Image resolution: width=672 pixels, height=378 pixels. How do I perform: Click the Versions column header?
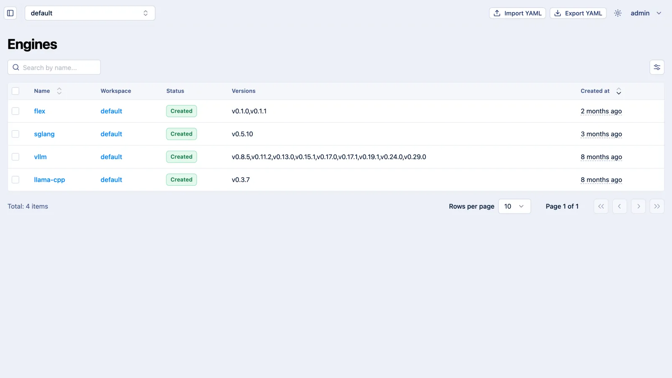244,91
